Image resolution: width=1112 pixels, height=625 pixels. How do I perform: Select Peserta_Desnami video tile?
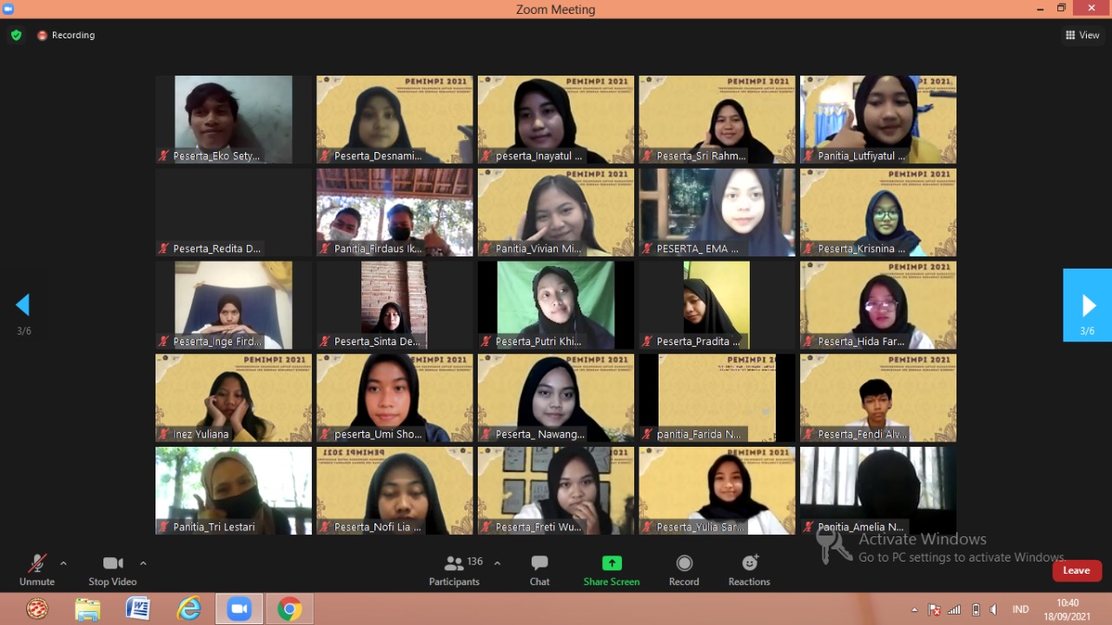pos(394,119)
